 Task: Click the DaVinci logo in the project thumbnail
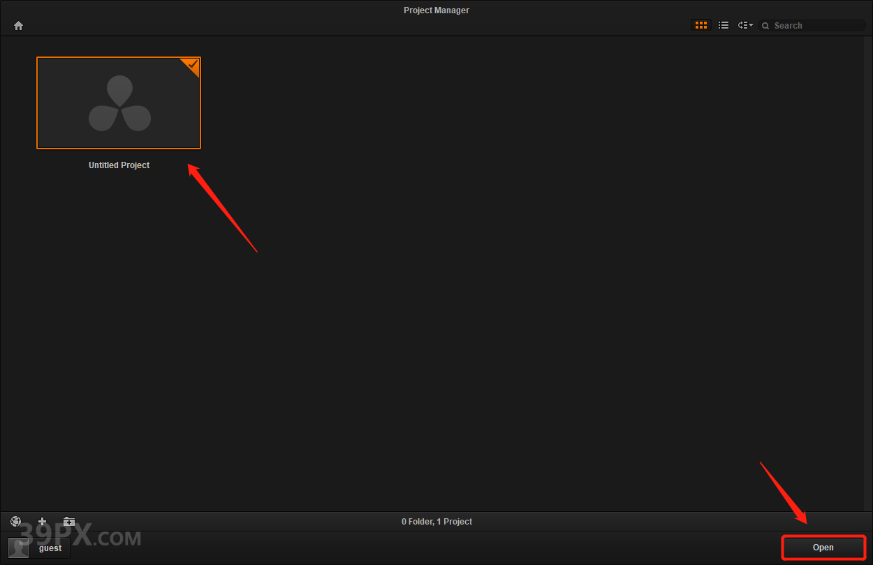[119, 104]
